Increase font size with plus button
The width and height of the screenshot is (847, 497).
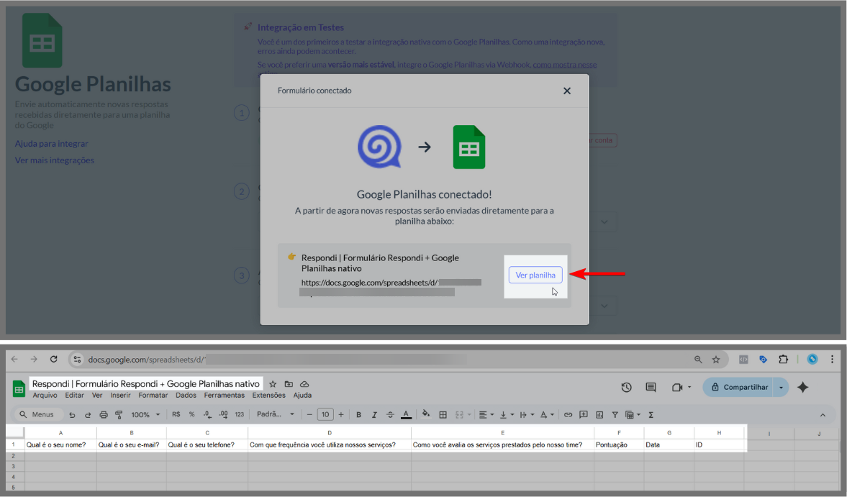pos(341,414)
